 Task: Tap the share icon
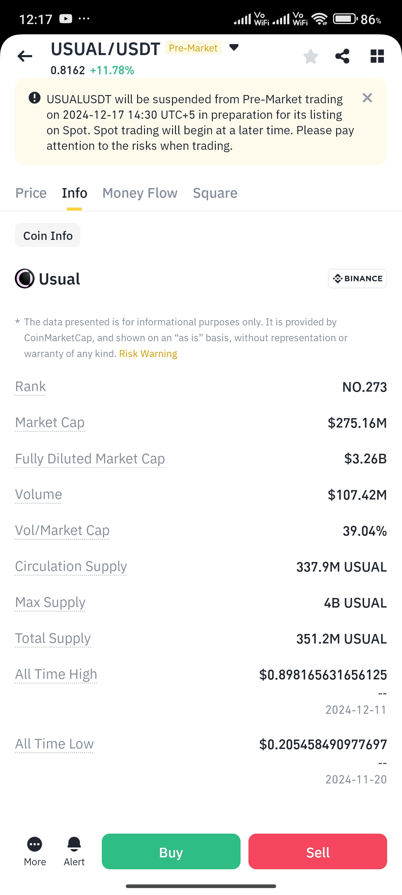tap(342, 56)
